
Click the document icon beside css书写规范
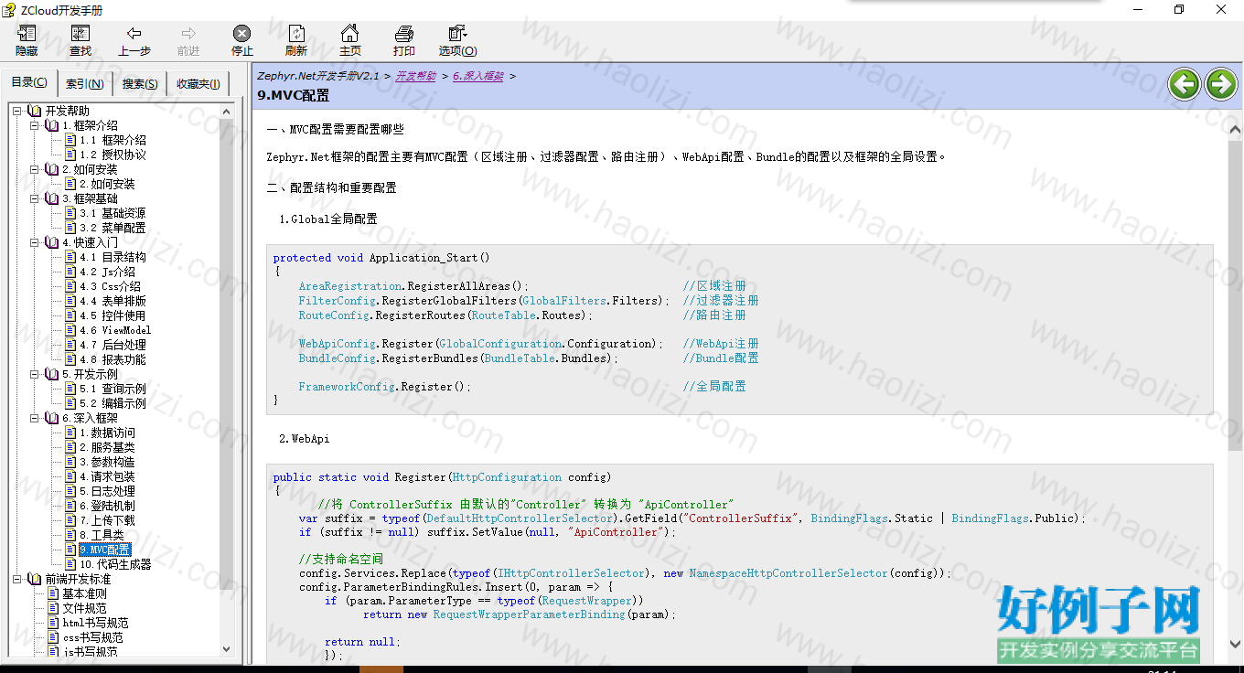(x=52, y=637)
